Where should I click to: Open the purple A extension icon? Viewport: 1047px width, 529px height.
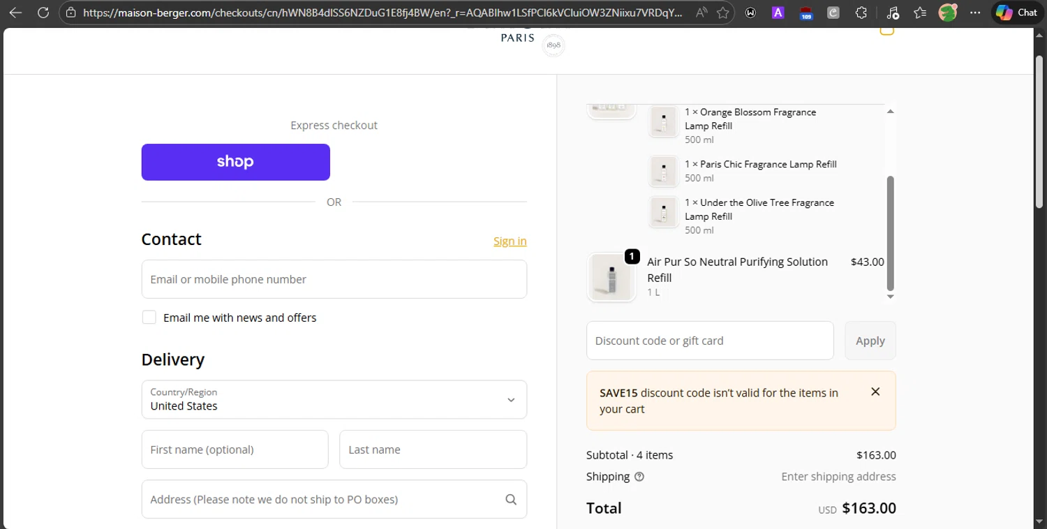(778, 13)
